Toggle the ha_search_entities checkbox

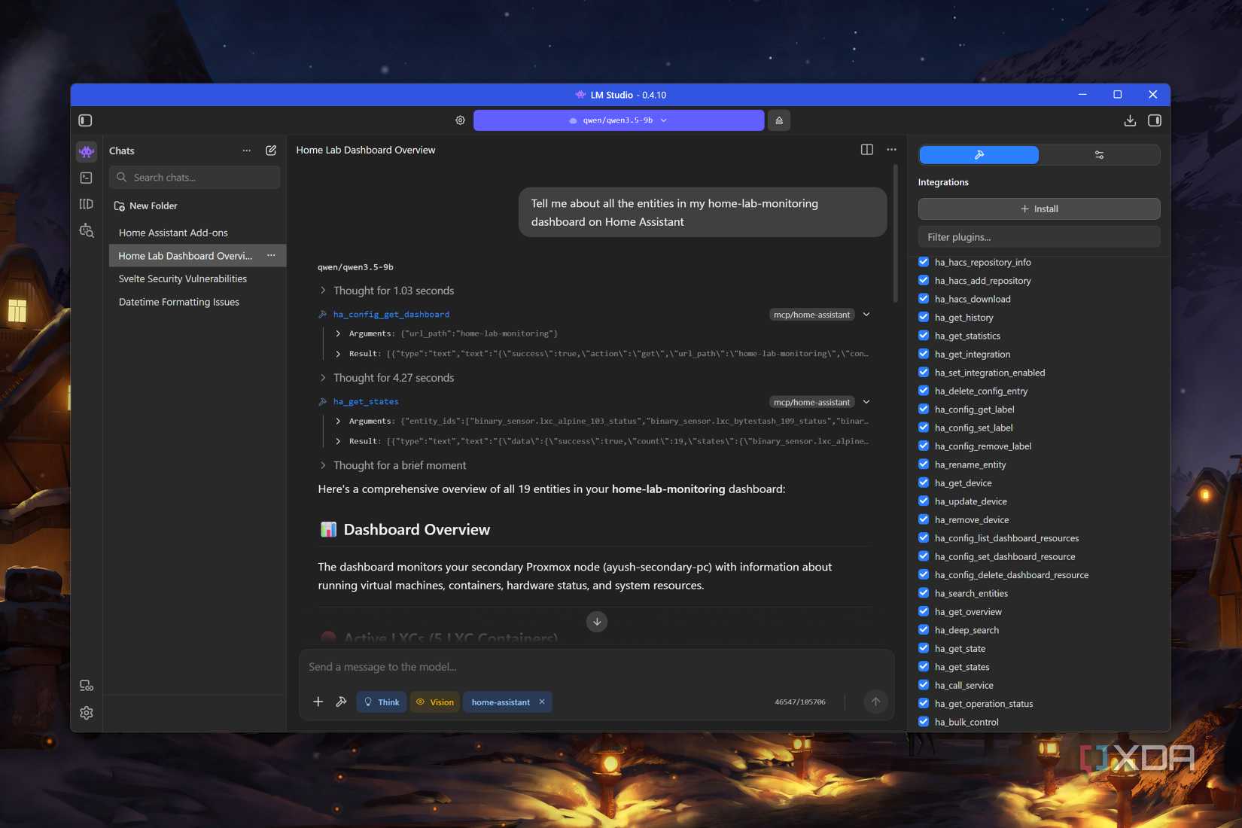pyautogui.click(x=924, y=593)
